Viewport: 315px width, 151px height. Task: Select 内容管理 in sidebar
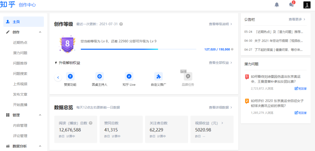click(20, 126)
